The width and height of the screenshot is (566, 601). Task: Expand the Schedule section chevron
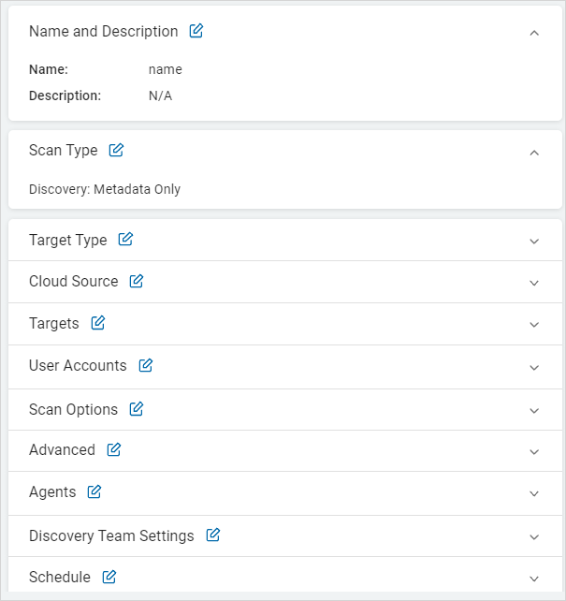534,579
